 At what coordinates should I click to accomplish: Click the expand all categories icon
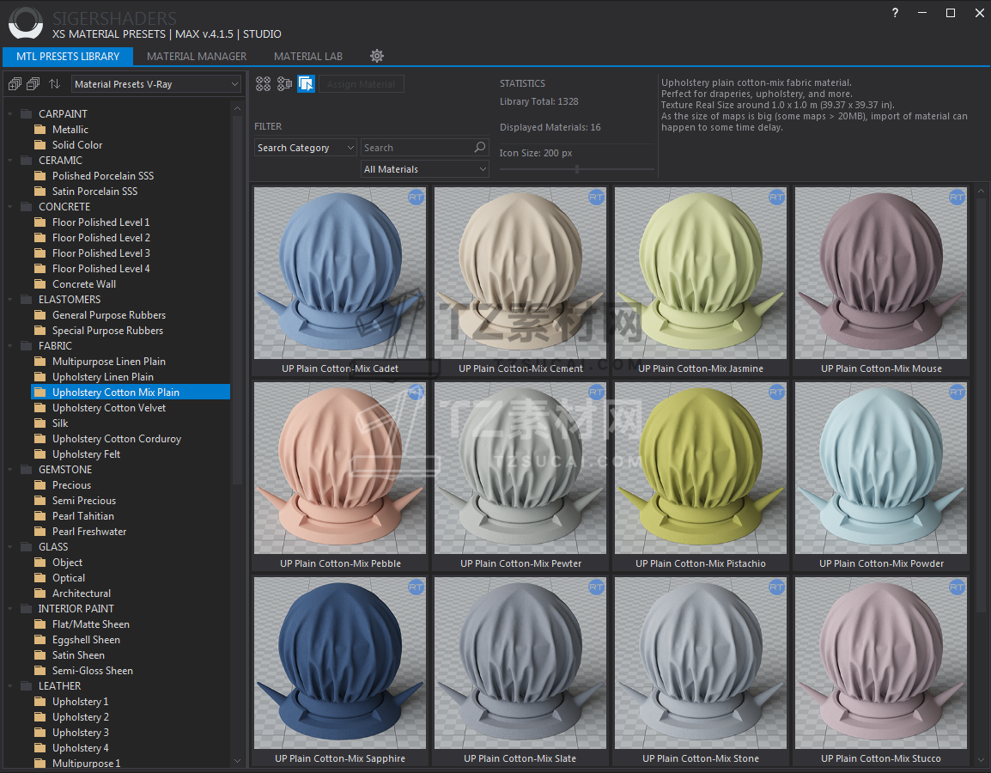pyautogui.click(x=15, y=84)
